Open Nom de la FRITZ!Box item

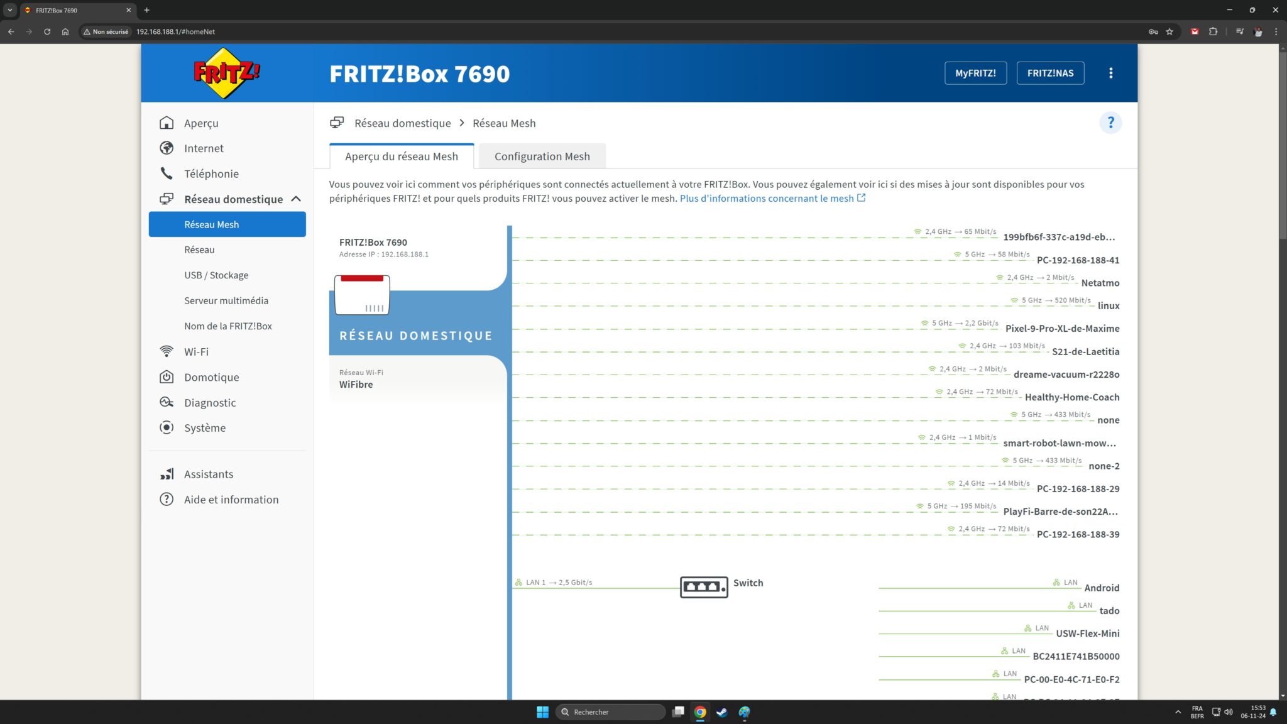228,326
